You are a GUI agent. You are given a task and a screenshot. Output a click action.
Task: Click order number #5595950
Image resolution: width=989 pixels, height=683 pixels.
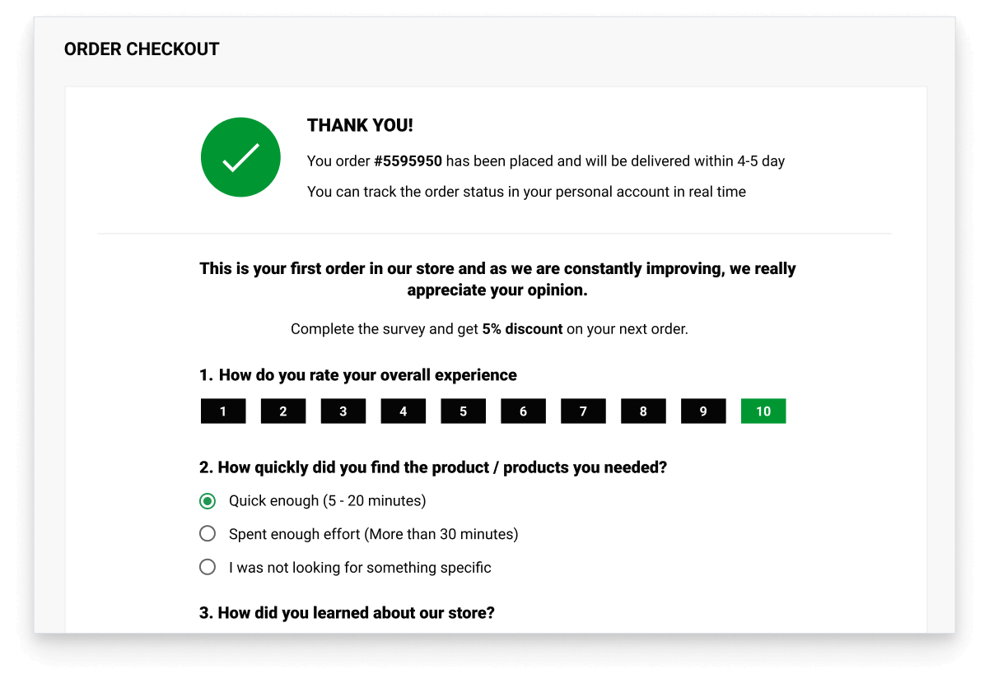click(x=408, y=161)
